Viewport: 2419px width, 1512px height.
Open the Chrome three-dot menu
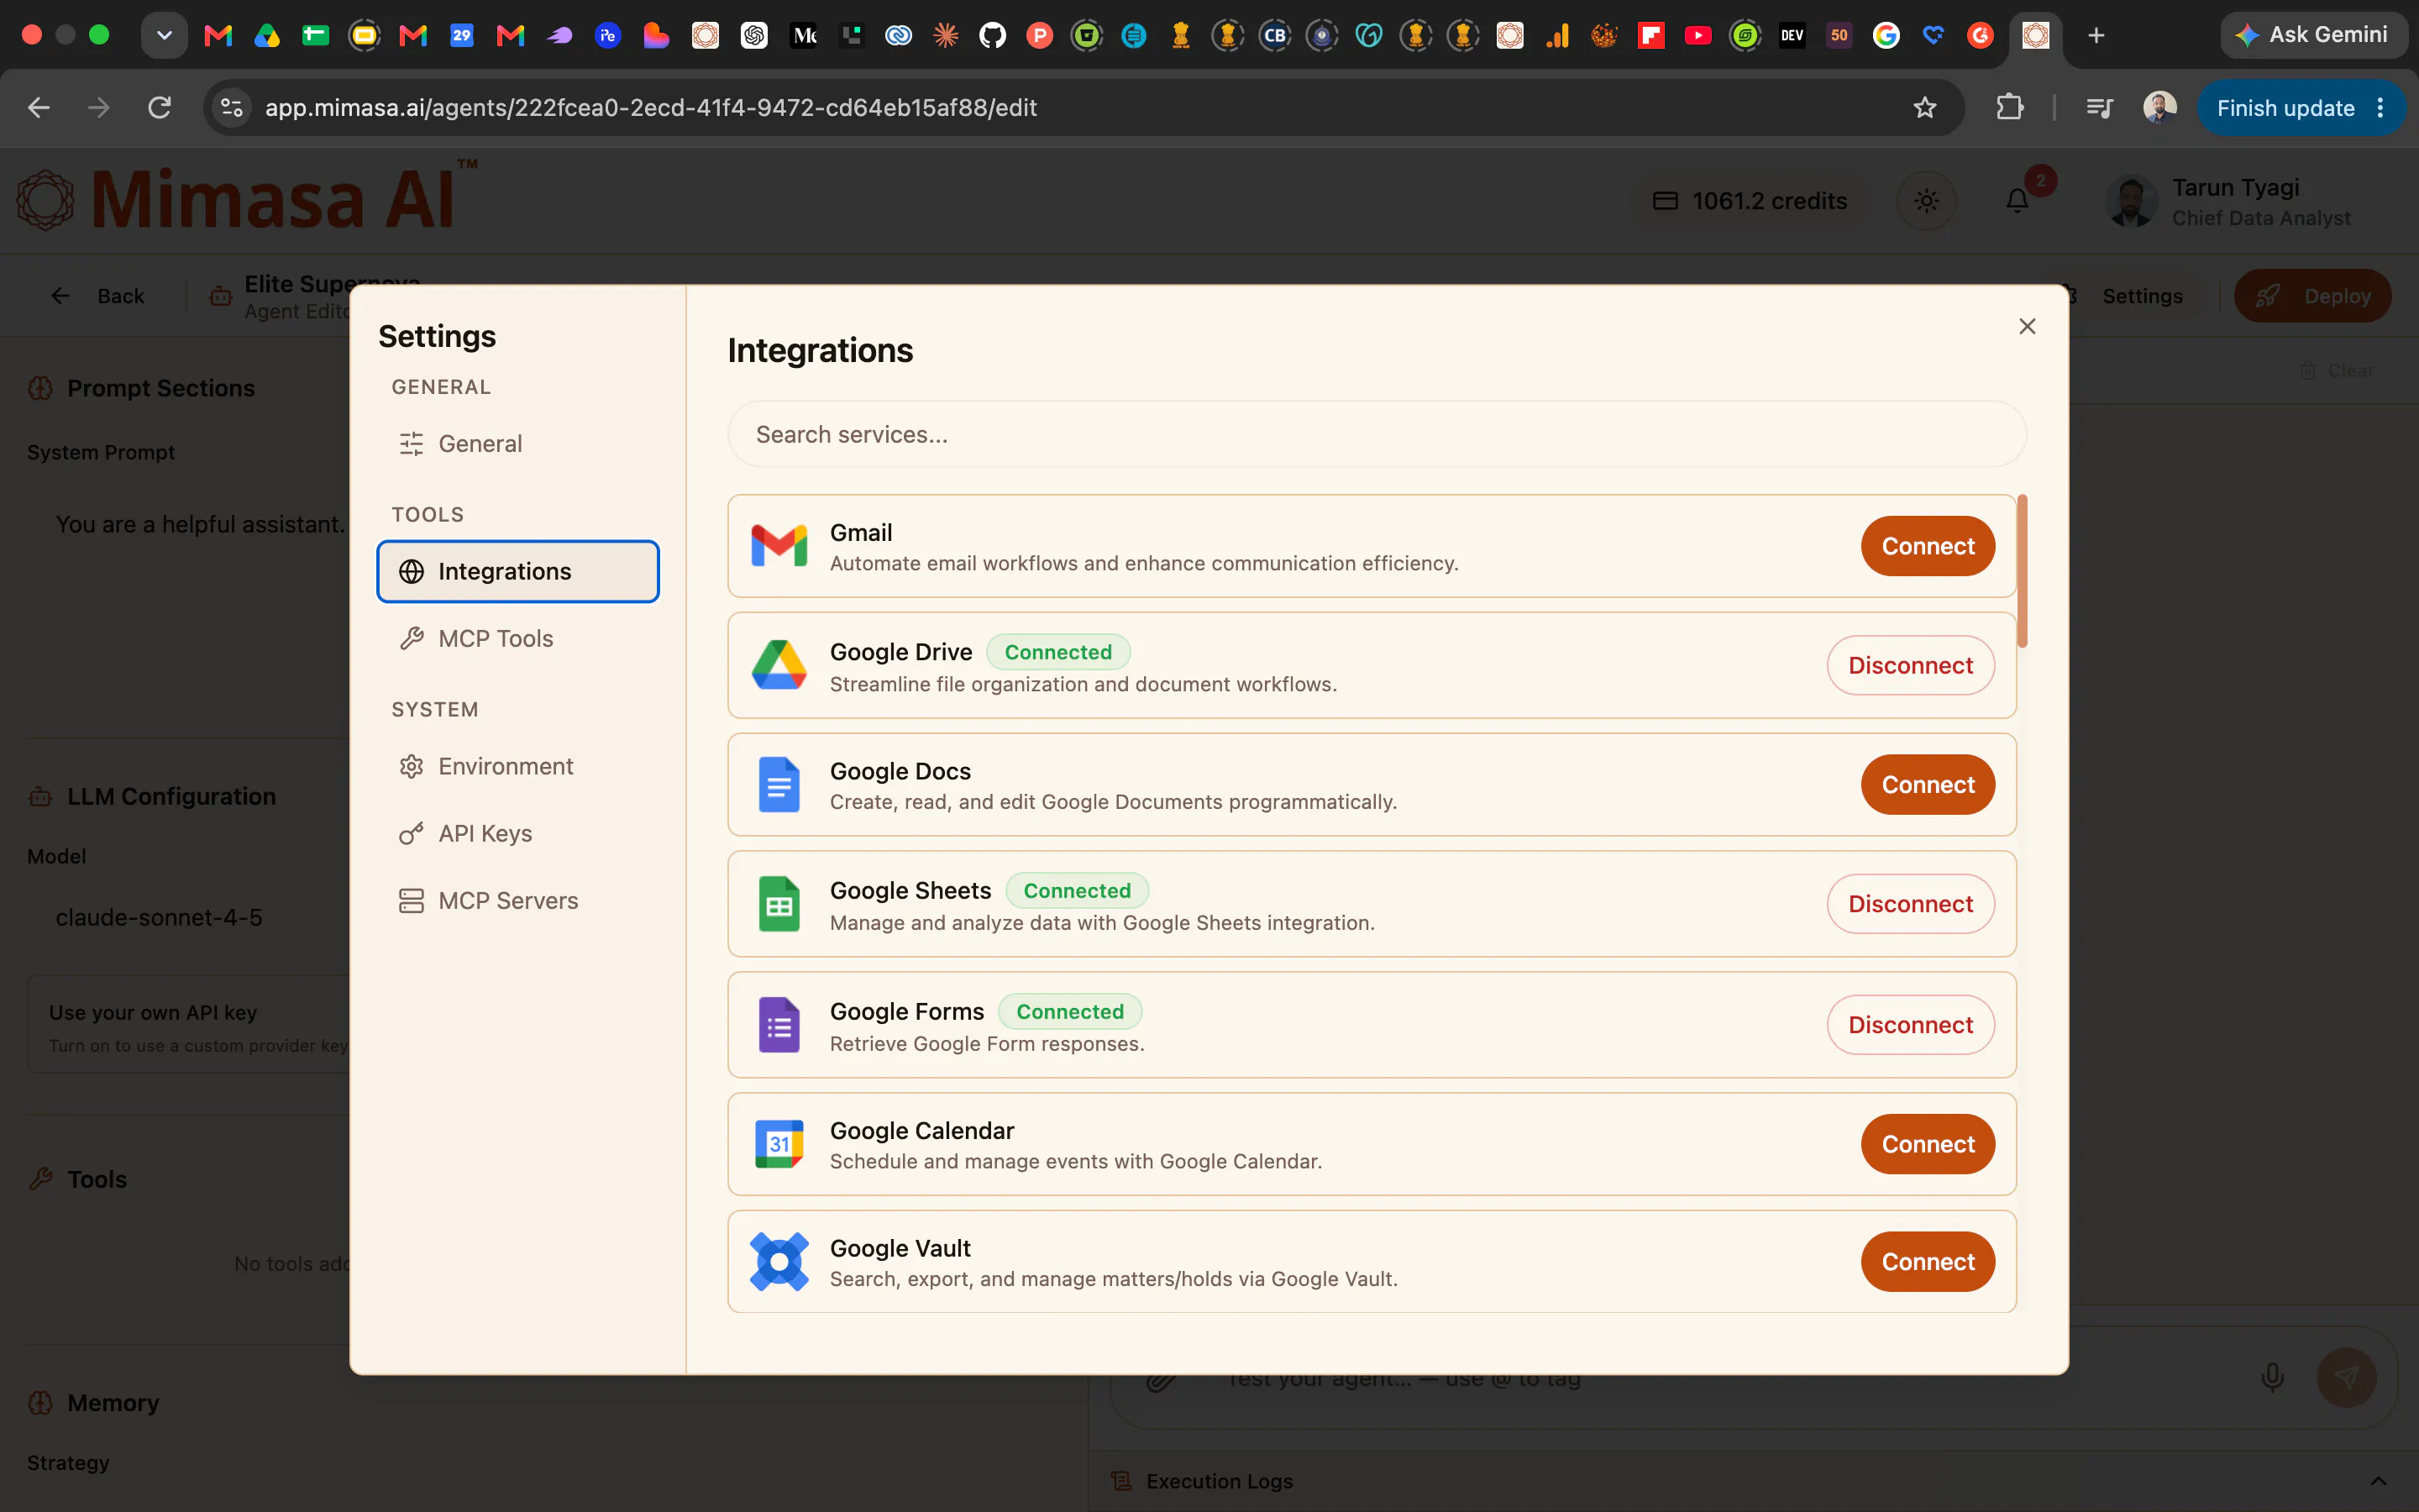click(x=2380, y=107)
